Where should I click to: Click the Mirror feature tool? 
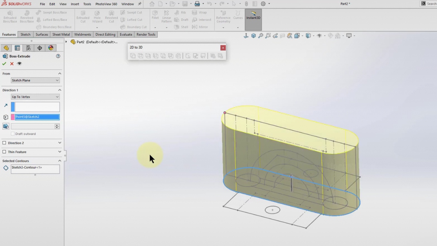[x=200, y=27]
